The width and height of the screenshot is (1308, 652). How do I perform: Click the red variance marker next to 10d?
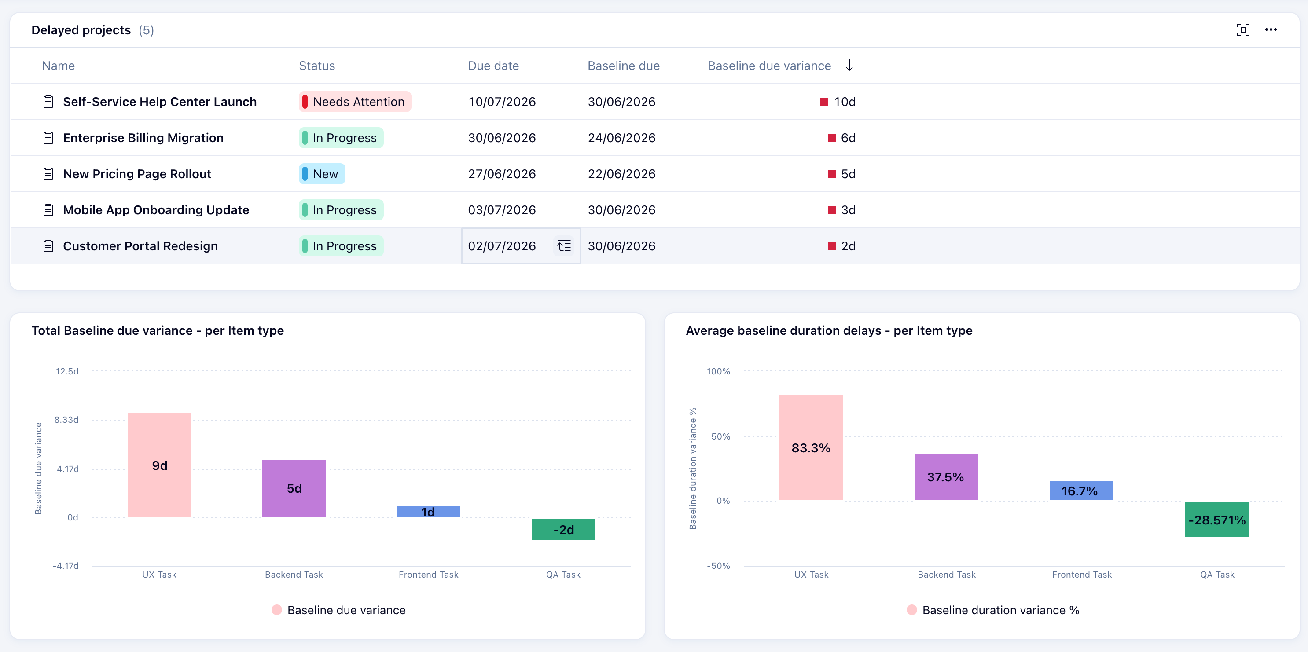point(824,102)
